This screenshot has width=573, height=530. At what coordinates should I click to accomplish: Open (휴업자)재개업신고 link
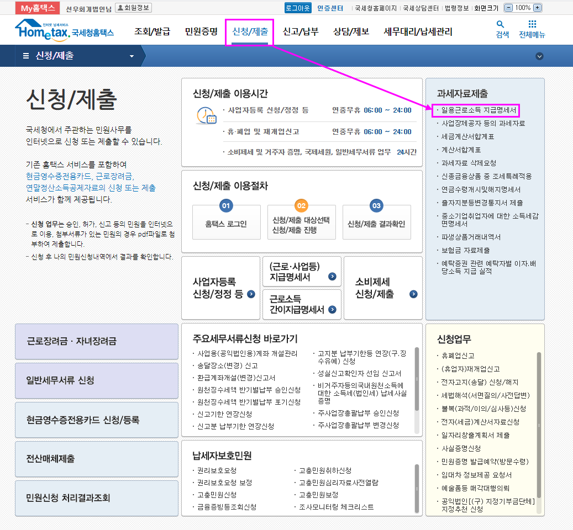tap(471, 369)
